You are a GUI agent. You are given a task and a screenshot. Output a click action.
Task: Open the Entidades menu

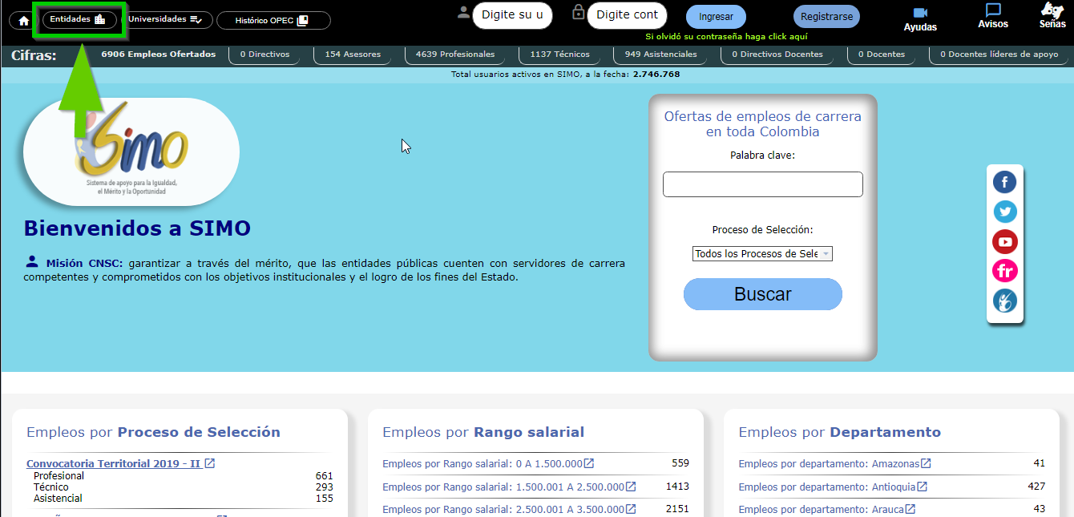pyautogui.click(x=79, y=19)
